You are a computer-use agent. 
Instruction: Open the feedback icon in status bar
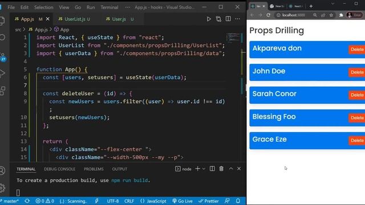click(x=227, y=201)
